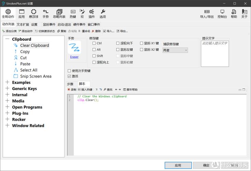Click the 确定 OK button
This screenshot has width=251, height=171.
click(x=206, y=165)
